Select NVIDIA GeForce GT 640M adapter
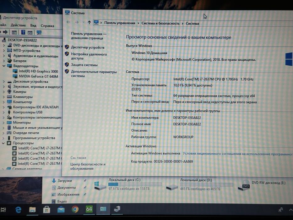Viewport: 293px width, 220px height. tap(38, 76)
